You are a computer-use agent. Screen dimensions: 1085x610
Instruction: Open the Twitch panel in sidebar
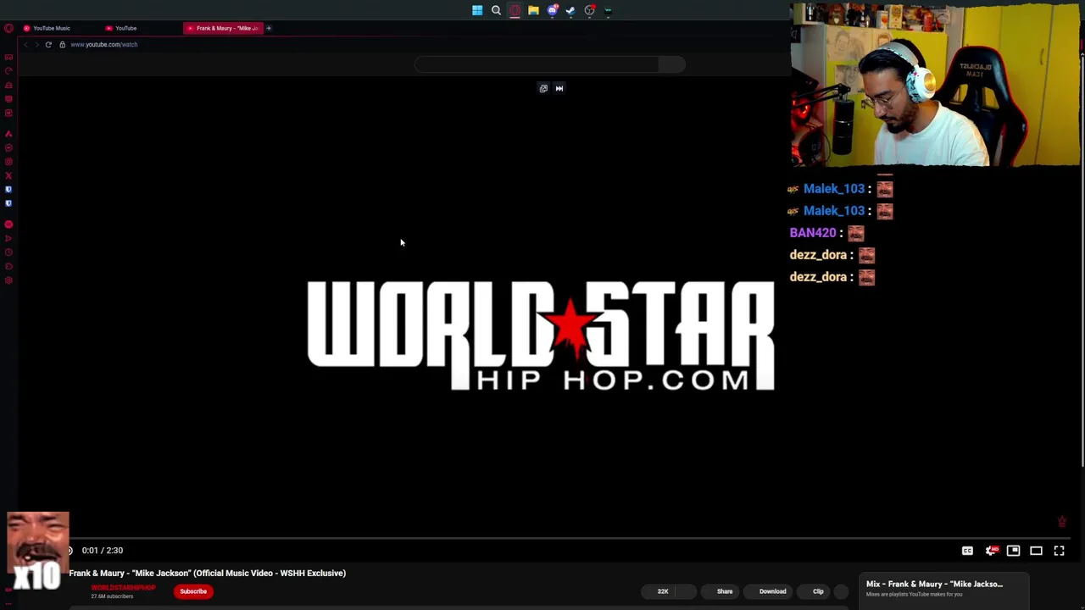click(x=8, y=99)
